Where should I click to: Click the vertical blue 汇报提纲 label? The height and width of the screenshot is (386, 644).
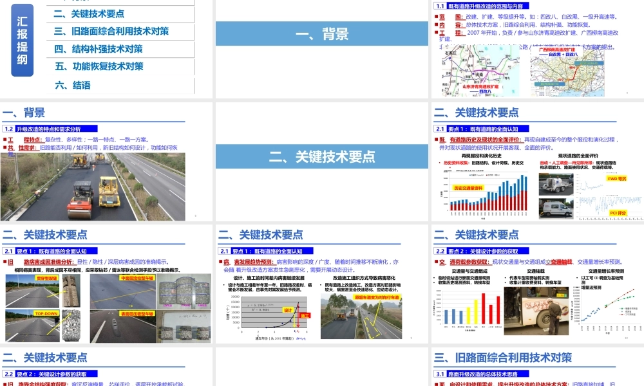pos(22,40)
